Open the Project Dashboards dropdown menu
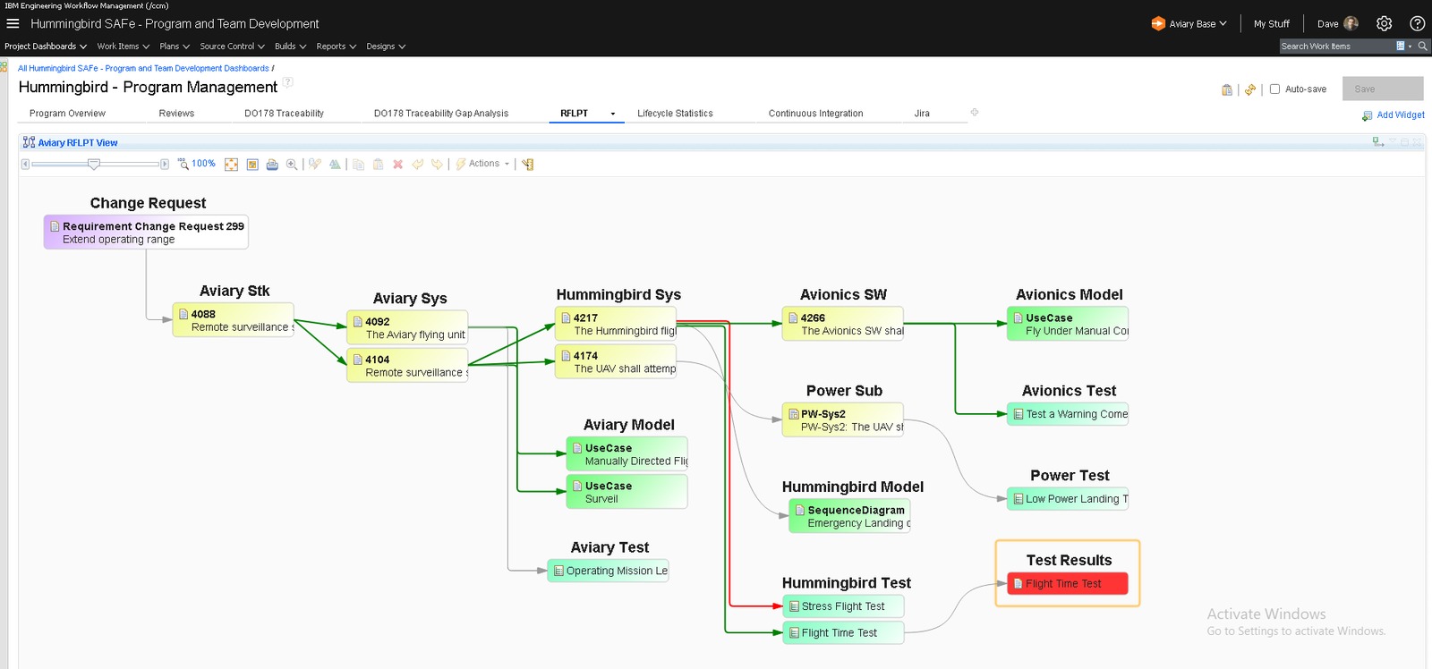 coord(46,47)
